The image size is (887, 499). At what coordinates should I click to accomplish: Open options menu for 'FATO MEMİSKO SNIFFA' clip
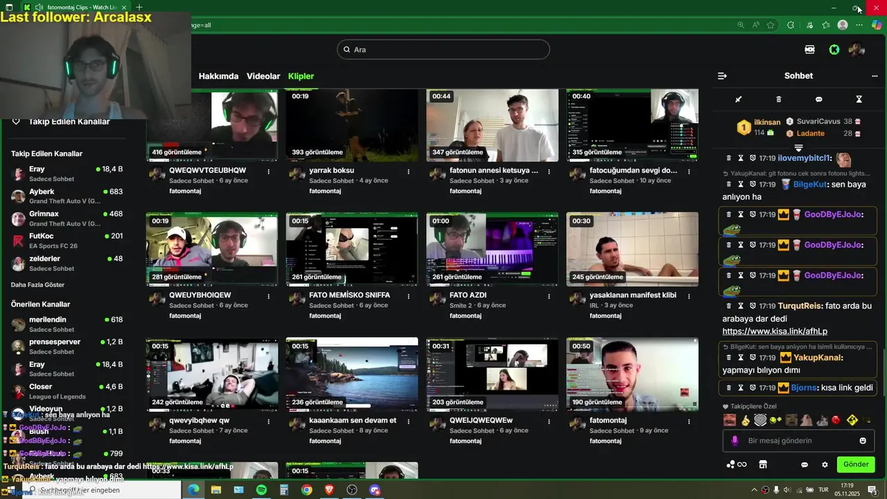(408, 296)
